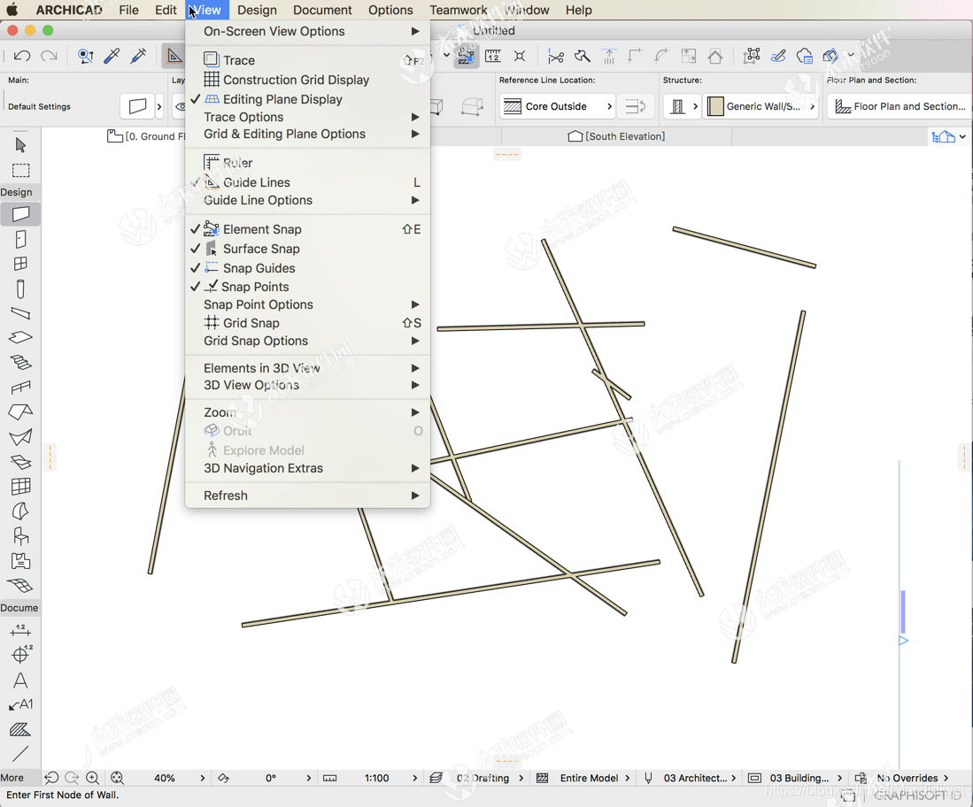Select the Slab tool
Image resolution: width=973 pixels, height=807 pixels.
tap(20, 337)
